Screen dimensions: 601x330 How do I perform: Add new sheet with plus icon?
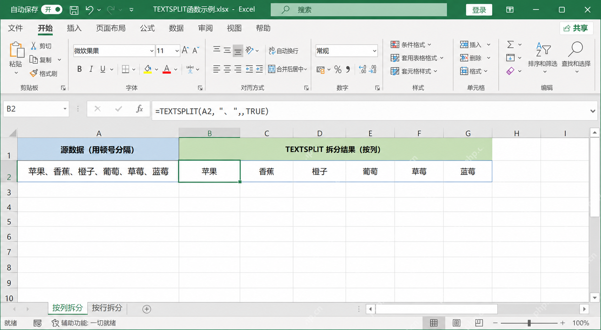pyautogui.click(x=147, y=309)
